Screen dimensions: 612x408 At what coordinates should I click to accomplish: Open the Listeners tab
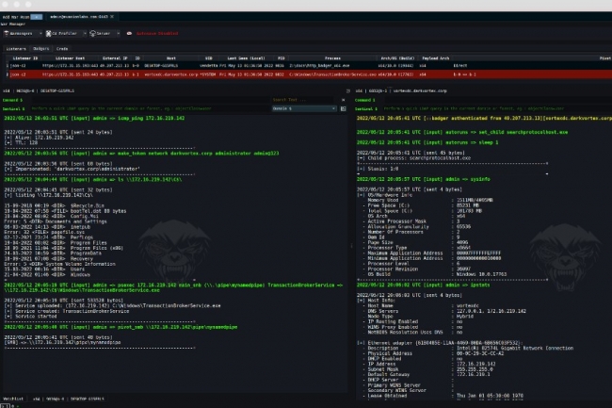(x=16, y=49)
